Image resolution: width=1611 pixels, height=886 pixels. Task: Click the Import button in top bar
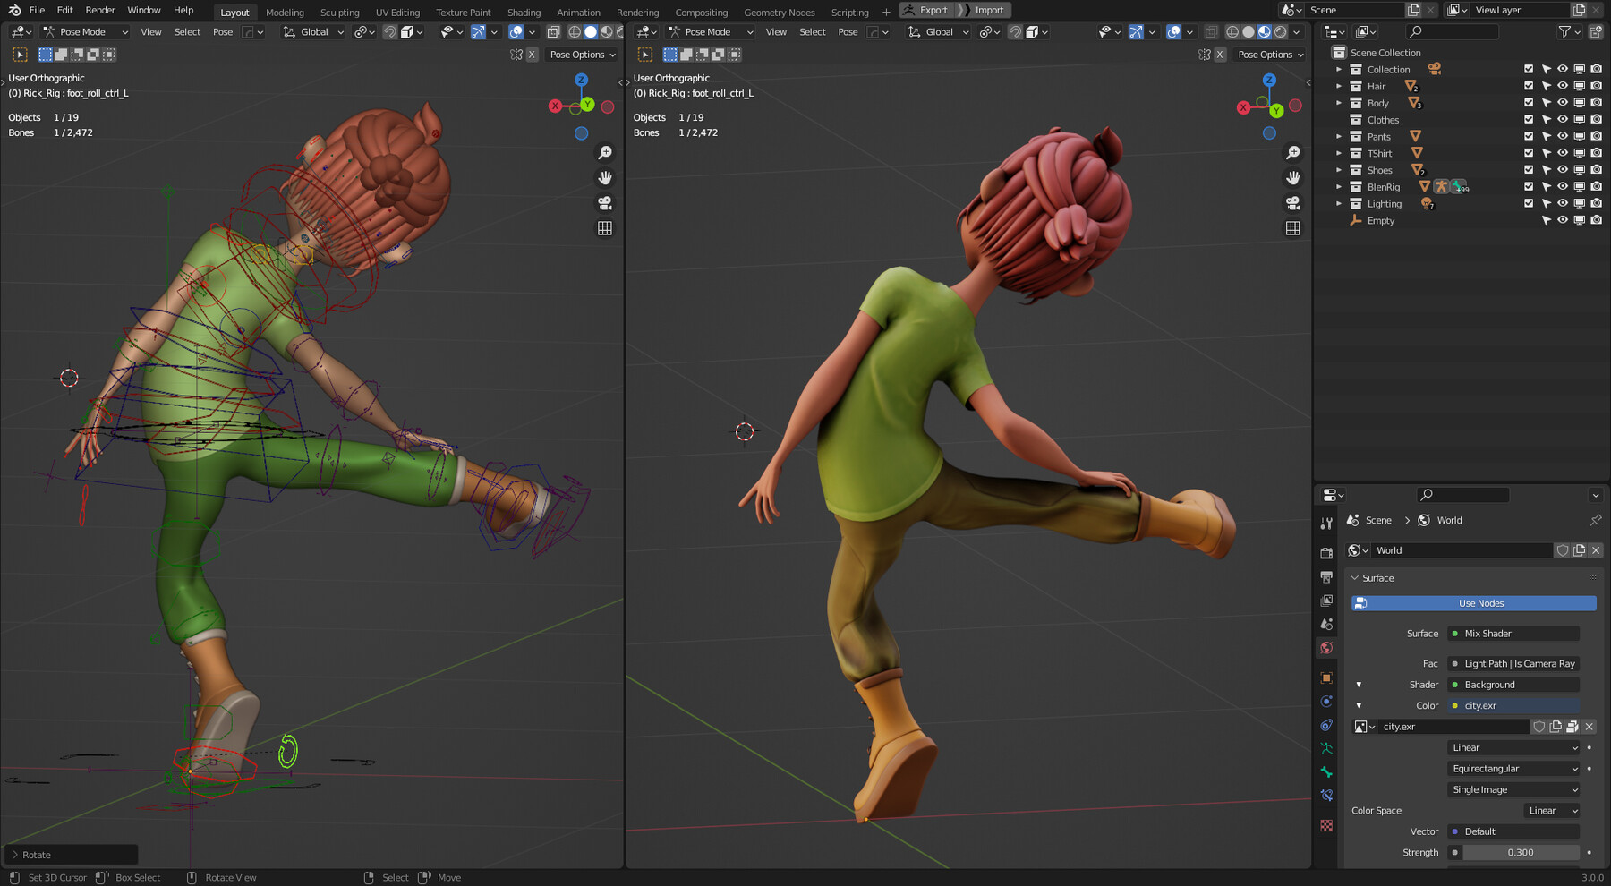point(982,10)
